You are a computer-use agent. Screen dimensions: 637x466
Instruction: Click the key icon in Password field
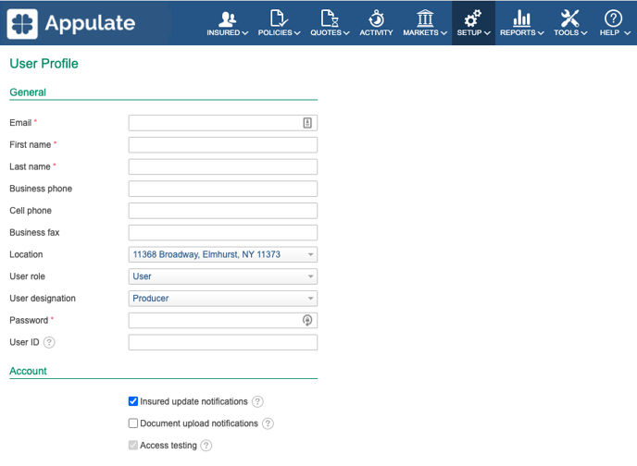pos(307,321)
